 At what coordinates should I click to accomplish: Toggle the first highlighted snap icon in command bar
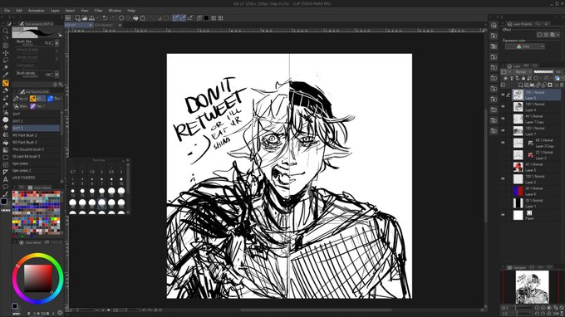coord(175,17)
